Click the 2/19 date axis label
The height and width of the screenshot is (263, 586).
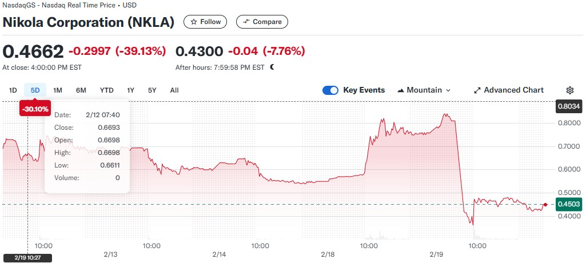[x=436, y=254]
